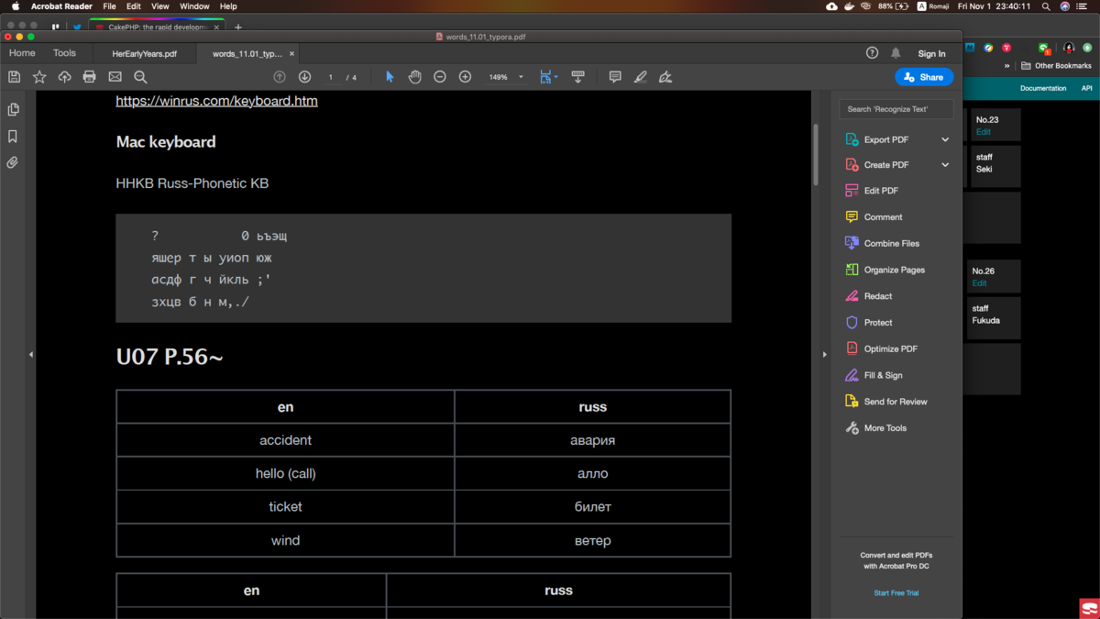
Task: Switch to the HerEarlyYears.pdf tab
Action: pyautogui.click(x=144, y=54)
